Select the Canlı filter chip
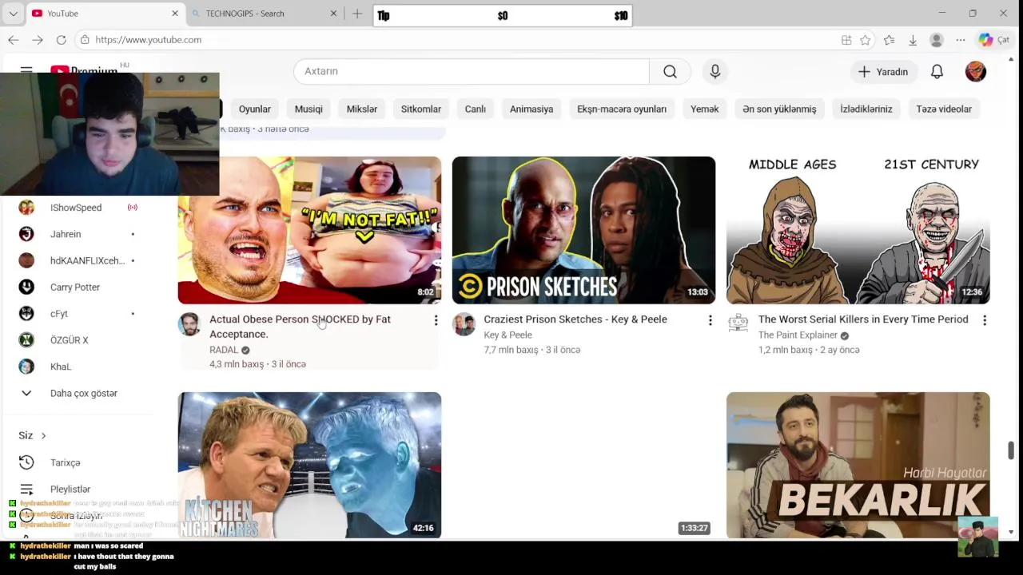 click(476, 109)
